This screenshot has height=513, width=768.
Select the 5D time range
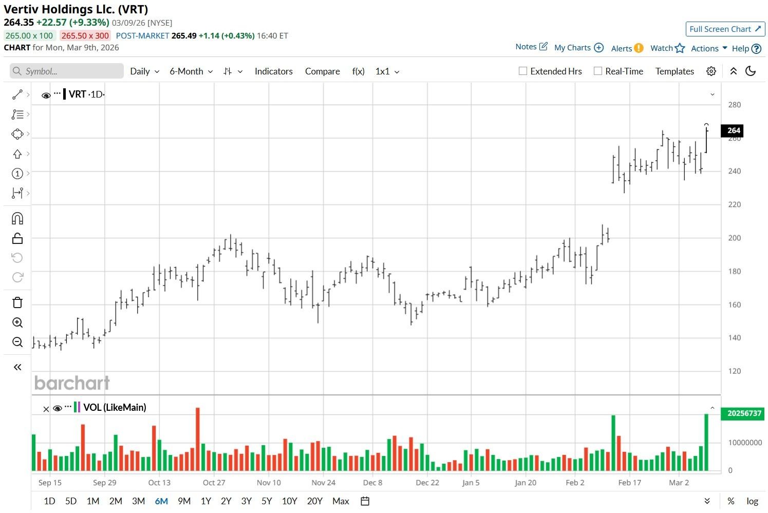click(x=71, y=501)
